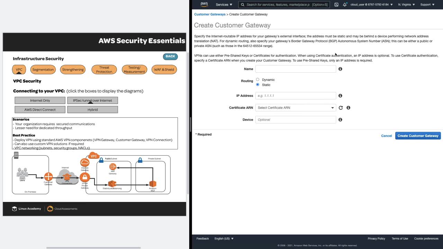Show info tooltip for IP Address field
The height and width of the screenshot is (249, 443).
340,96
